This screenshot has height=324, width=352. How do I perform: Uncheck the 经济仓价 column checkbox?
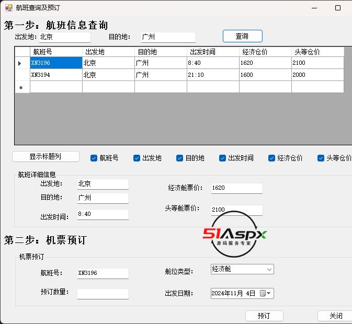point(272,158)
